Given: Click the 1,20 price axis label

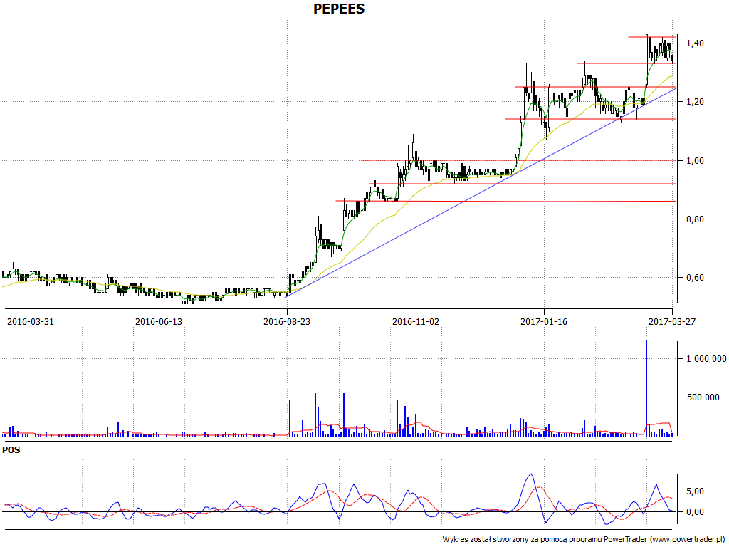Looking at the screenshot, I should pos(695,102).
